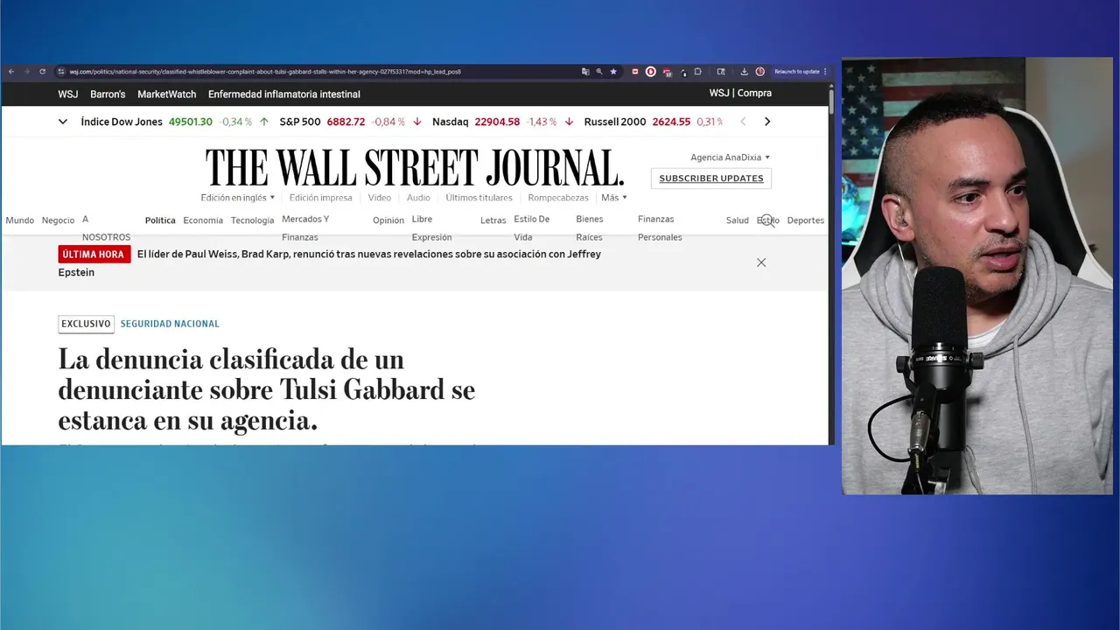Select Finanzas Personales in navigation

pyautogui.click(x=660, y=228)
